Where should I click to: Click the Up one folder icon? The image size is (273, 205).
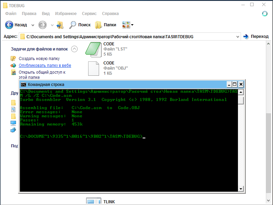tap(60, 25)
